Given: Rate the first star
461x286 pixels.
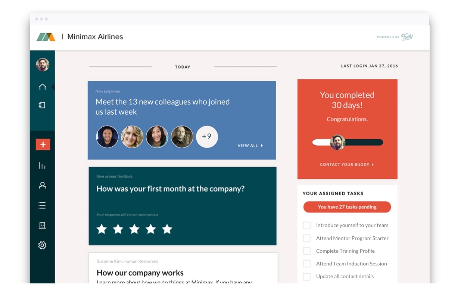Looking at the screenshot, I should pos(102,229).
